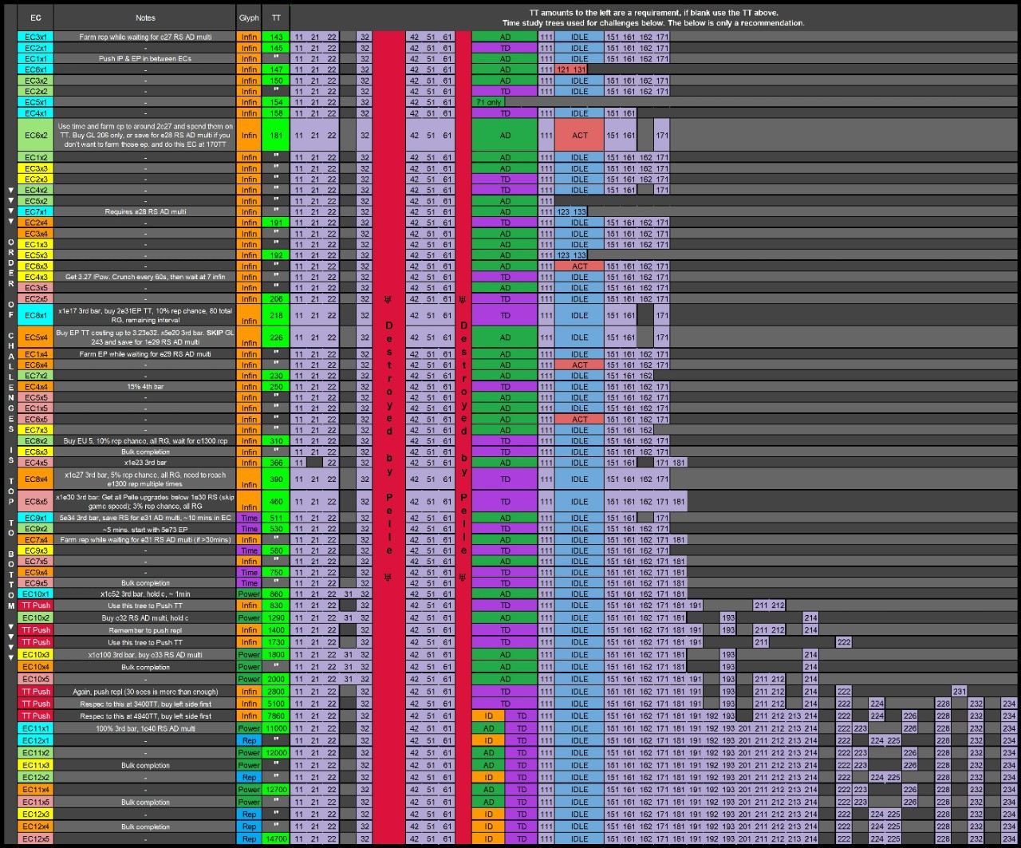The height and width of the screenshot is (848, 1021).
Task: Click the 'Requires e28 RS AD multi' note
Action: tap(145, 211)
